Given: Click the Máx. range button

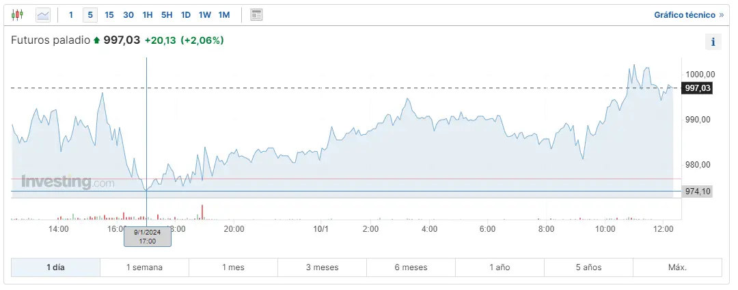Looking at the screenshot, I should (677, 267).
